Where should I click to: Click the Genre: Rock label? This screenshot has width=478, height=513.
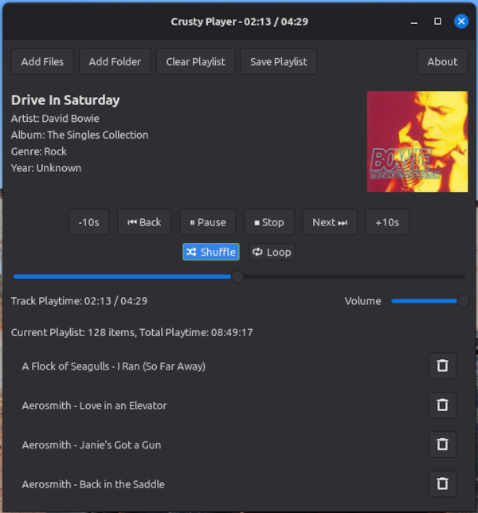click(x=39, y=151)
